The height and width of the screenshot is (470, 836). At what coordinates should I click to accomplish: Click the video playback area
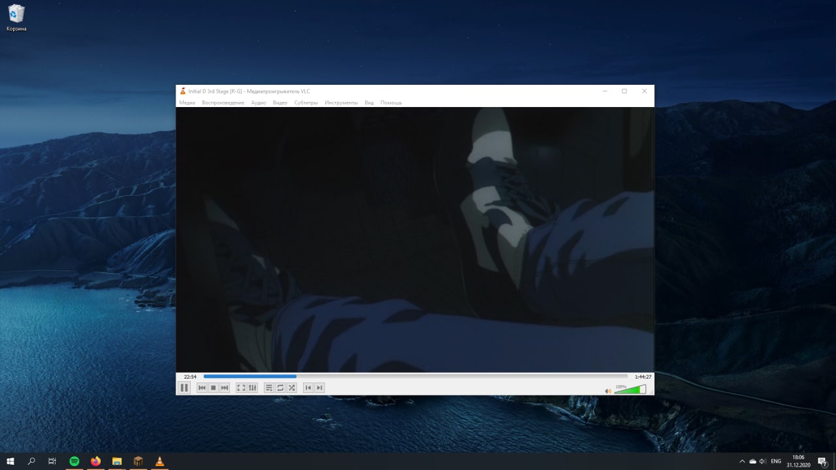pyautogui.click(x=415, y=240)
